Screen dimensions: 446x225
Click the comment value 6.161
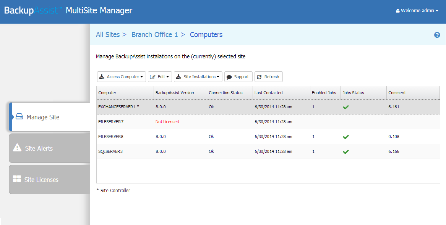[394, 107]
